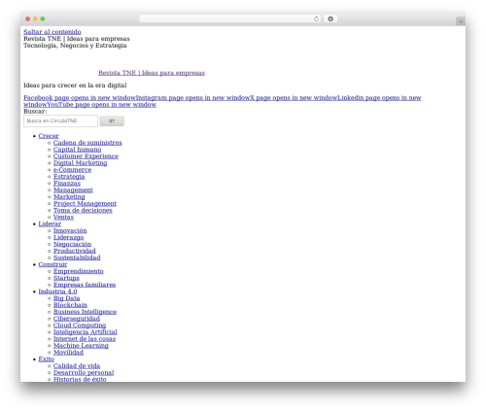Select Digital Marketing link
Viewport: 486px width, 411px height.
(80, 163)
